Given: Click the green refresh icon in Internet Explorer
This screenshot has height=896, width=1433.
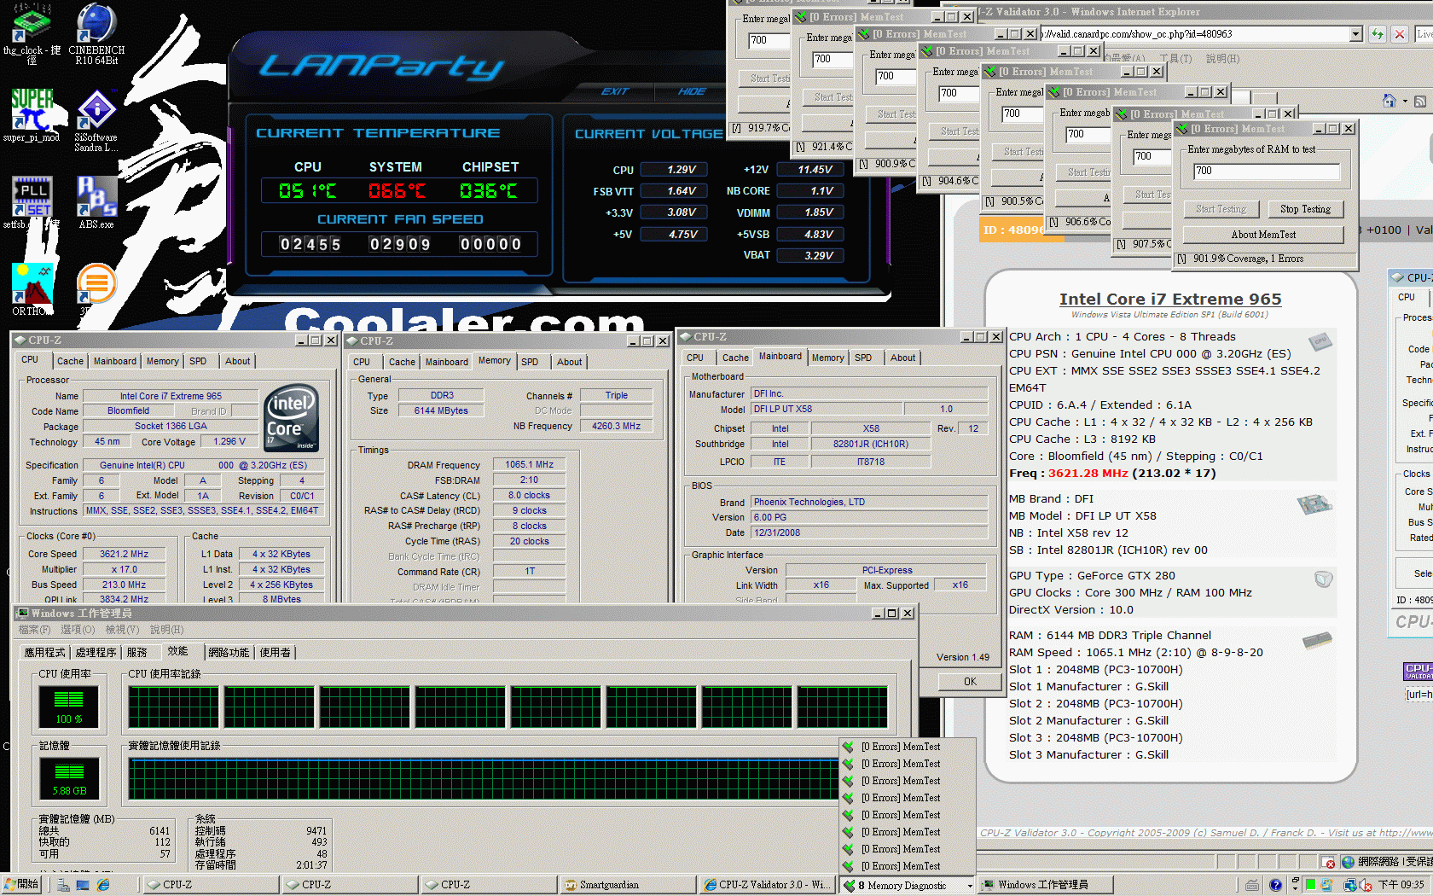Looking at the screenshot, I should coord(1378,34).
